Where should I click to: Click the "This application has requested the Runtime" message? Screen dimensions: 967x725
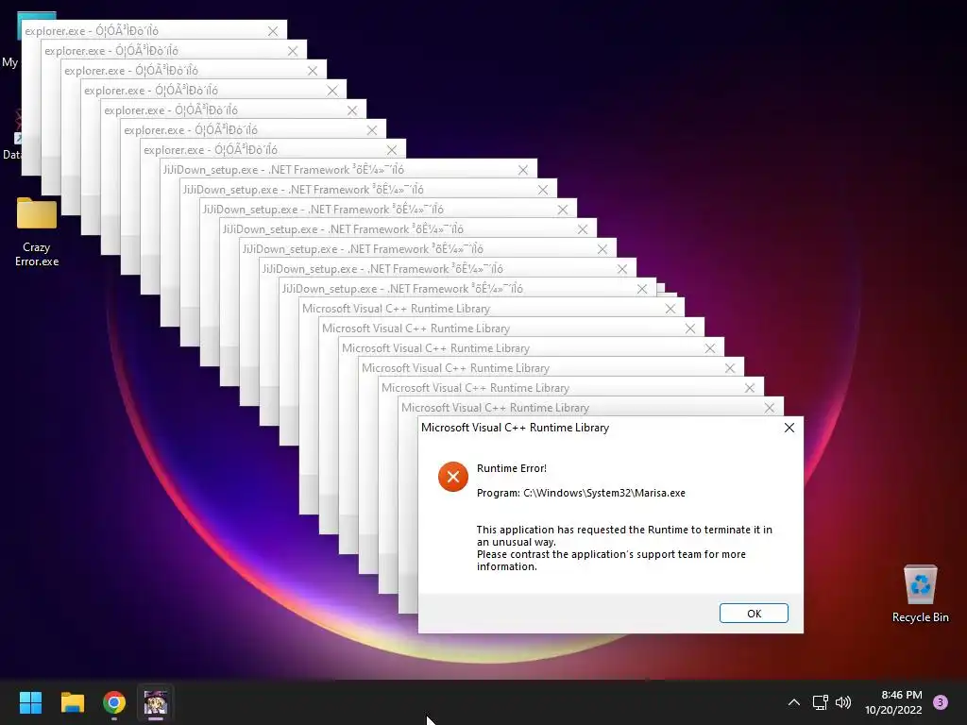[624, 536]
